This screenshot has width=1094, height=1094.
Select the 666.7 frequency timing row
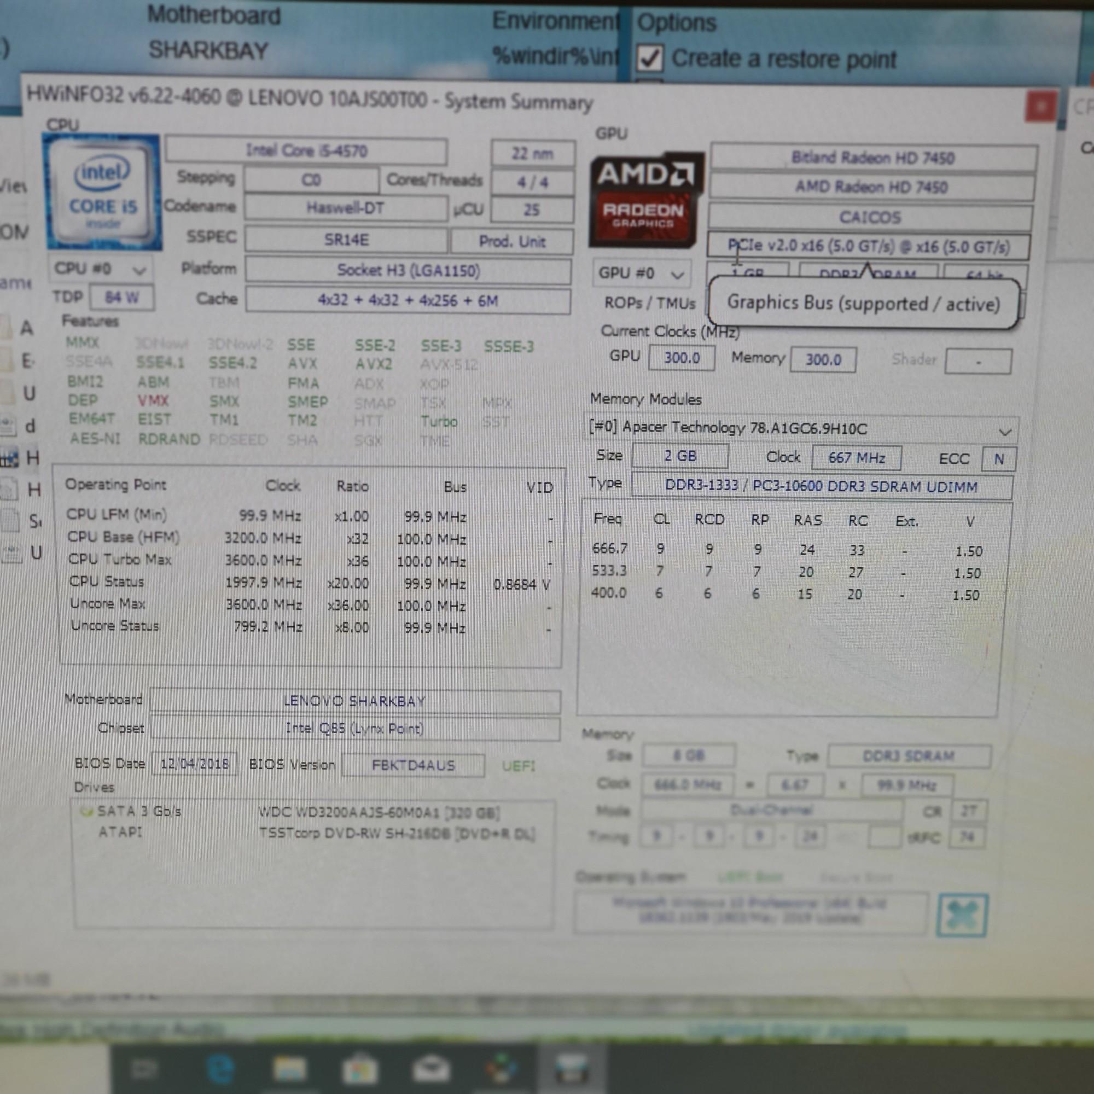(x=788, y=550)
